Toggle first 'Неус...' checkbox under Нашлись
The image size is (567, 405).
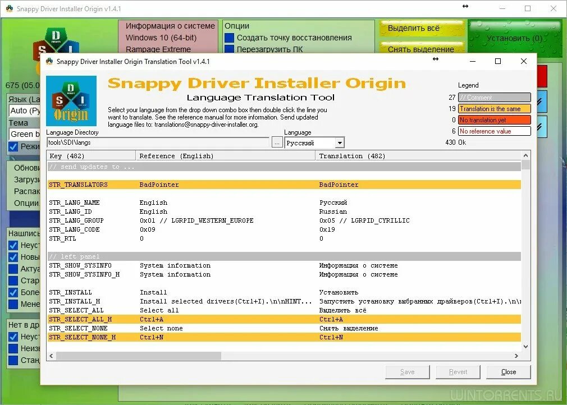(x=13, y=245)
